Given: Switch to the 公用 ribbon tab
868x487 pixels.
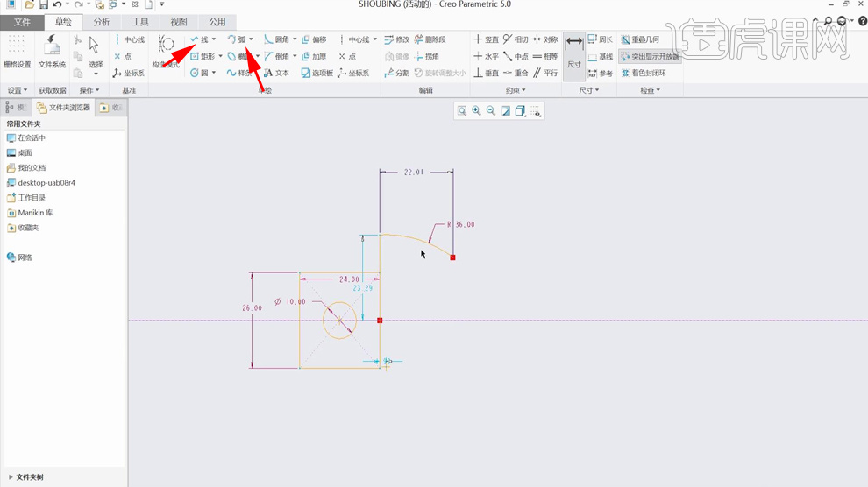Looking at the screenshot, I should [x=217, y=22].
